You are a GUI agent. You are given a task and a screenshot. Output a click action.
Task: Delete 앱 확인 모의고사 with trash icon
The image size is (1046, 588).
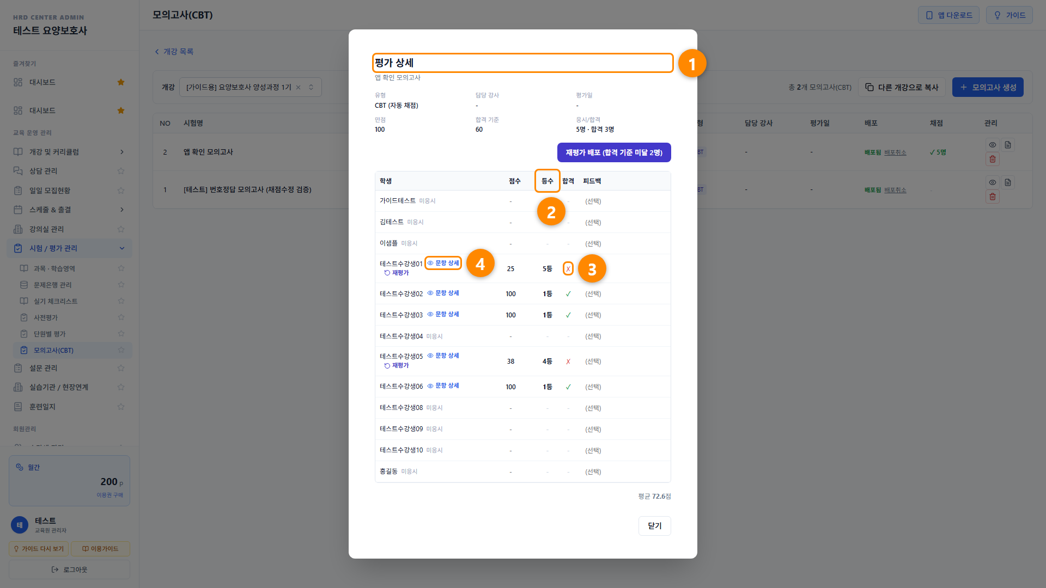[x=993, y=159]
